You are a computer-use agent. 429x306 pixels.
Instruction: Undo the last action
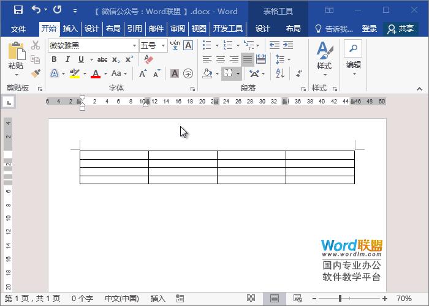click(x=36, y=10)
